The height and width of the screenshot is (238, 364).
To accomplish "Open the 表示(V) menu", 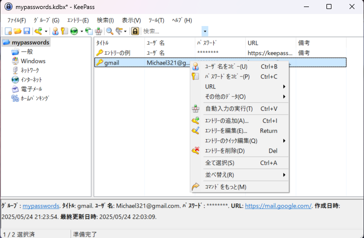I will coord(131,21).
